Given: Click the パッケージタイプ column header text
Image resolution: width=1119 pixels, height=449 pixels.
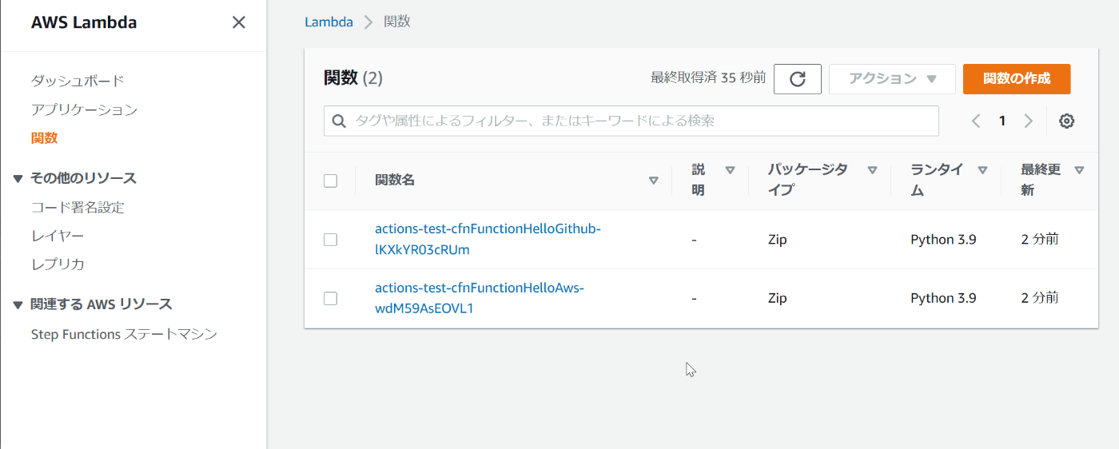Looking at the screenshot, I should (808, 180).
